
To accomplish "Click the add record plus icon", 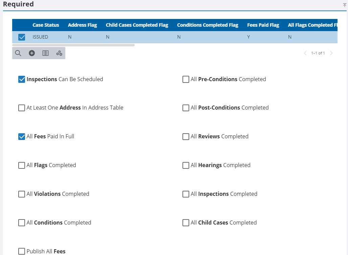I will [32, 53].
